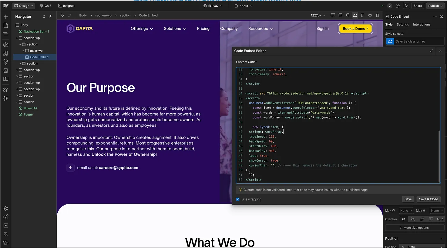Set overflow to scroll icon
Image resolution: width=447 pixels, height=248 pixels.
pyautogui.click(x=431, y=219)
